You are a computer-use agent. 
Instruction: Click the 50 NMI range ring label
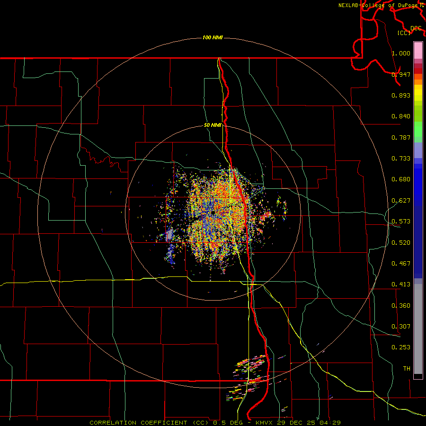click(x=213, y=125)
